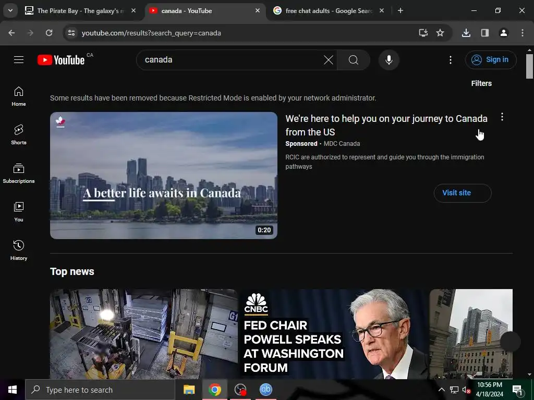Open Subscriptions in the sidebar
The width and height of the screenshot is (534, 400).
19,173
